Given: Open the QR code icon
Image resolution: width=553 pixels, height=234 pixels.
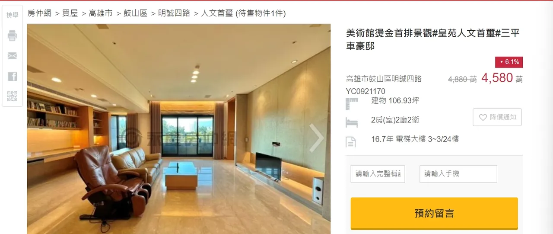Looking at the screenshot, I should (12, 96).
